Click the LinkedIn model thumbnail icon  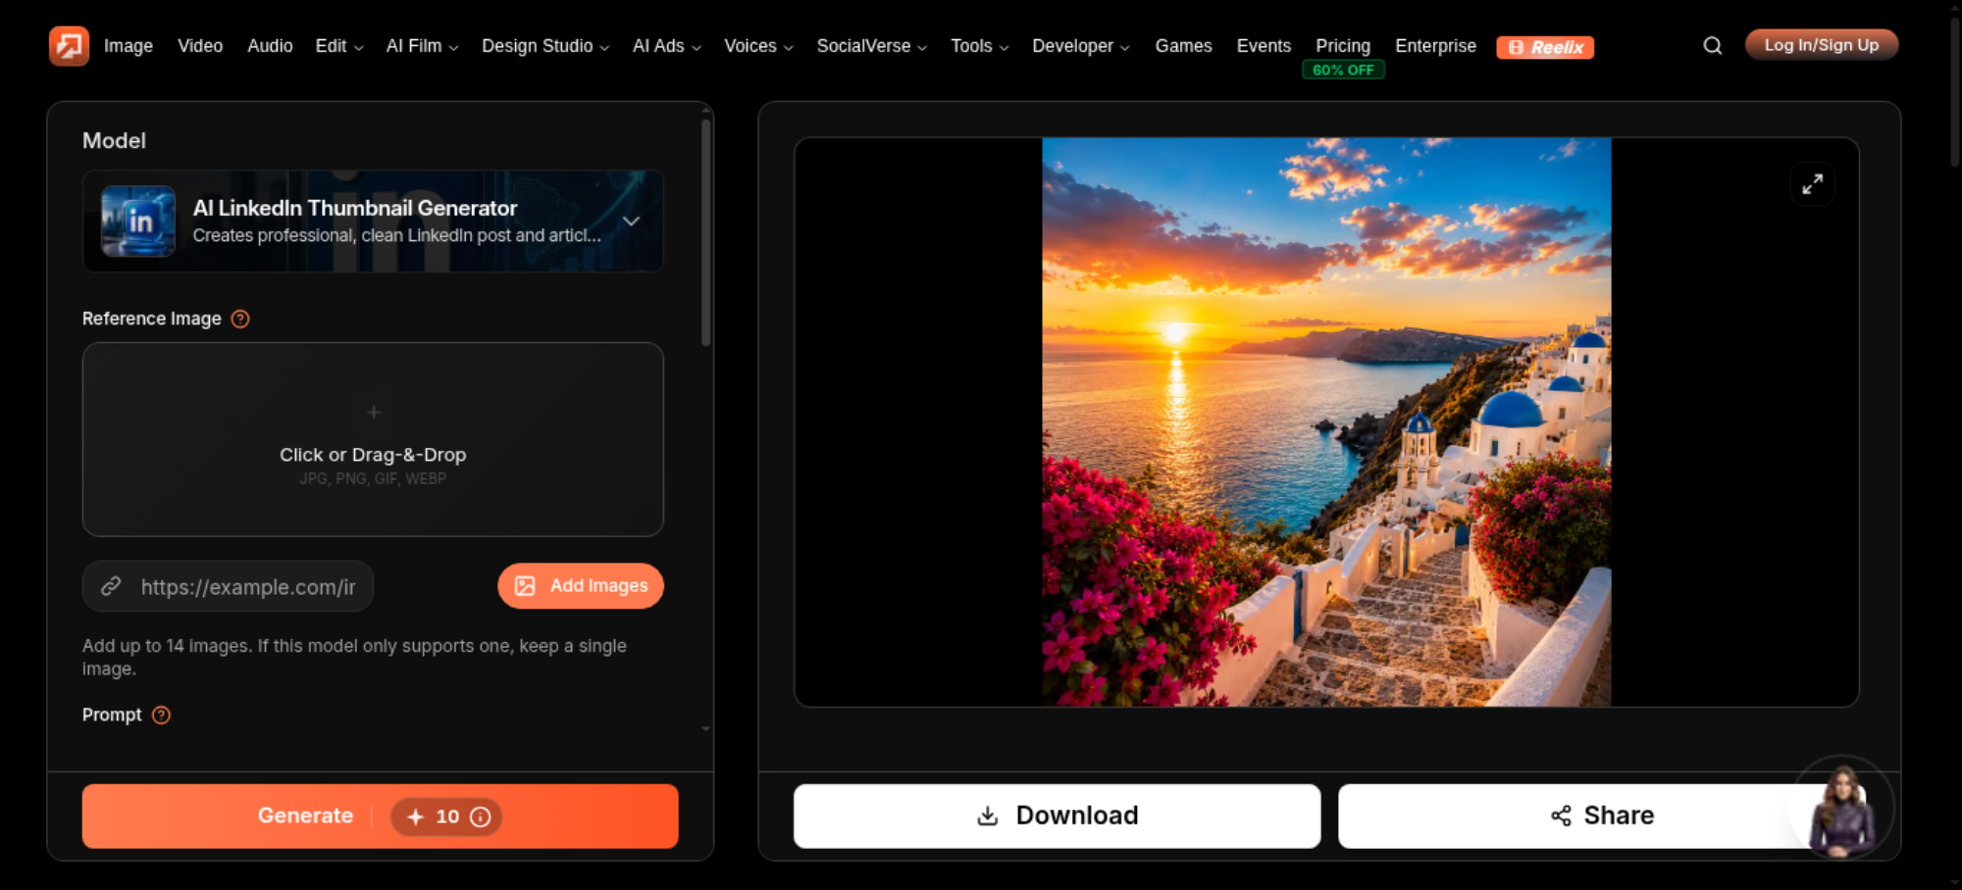pyautogui.click(x=138, y=222)
